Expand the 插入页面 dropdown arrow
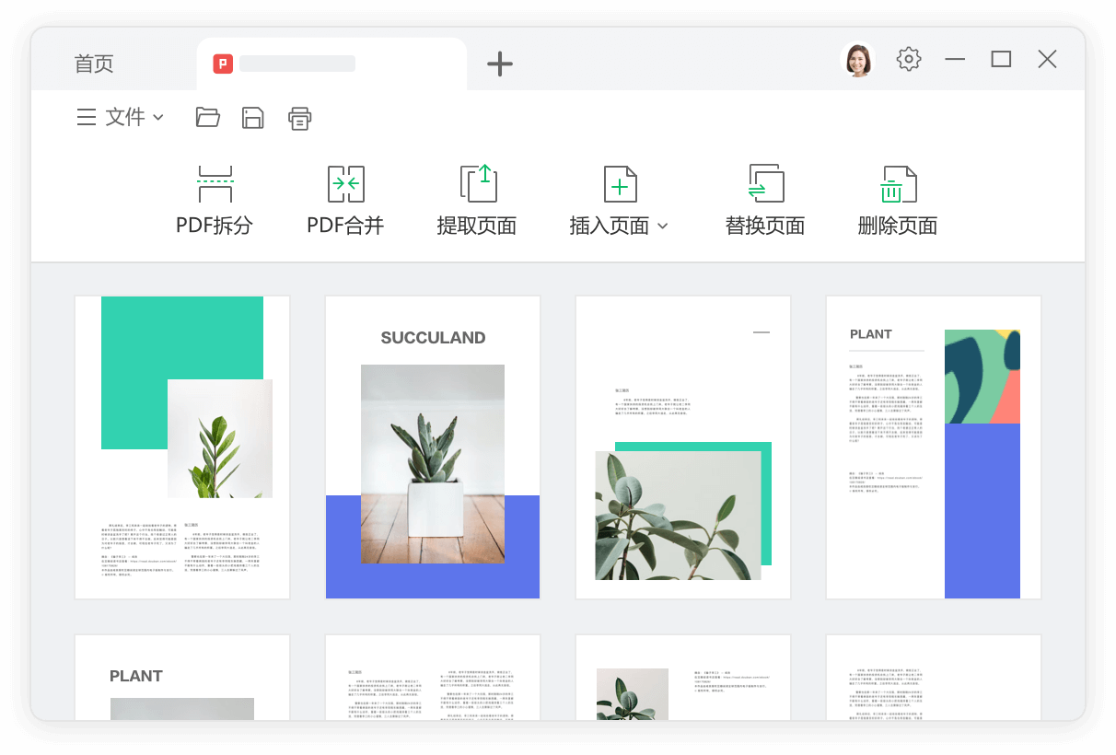The height and width of the screenshot is (755, 1116). [665, 226]
